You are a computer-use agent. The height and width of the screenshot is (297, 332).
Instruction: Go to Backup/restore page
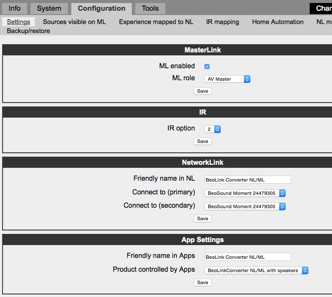tap(28, 31)
